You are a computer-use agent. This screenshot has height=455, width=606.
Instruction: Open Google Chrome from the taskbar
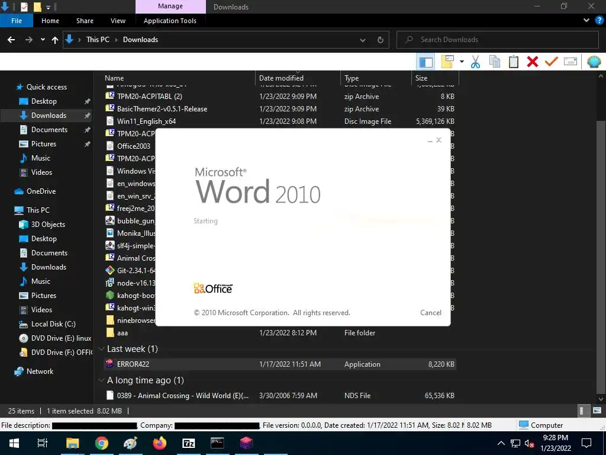(x=101, y=443)
